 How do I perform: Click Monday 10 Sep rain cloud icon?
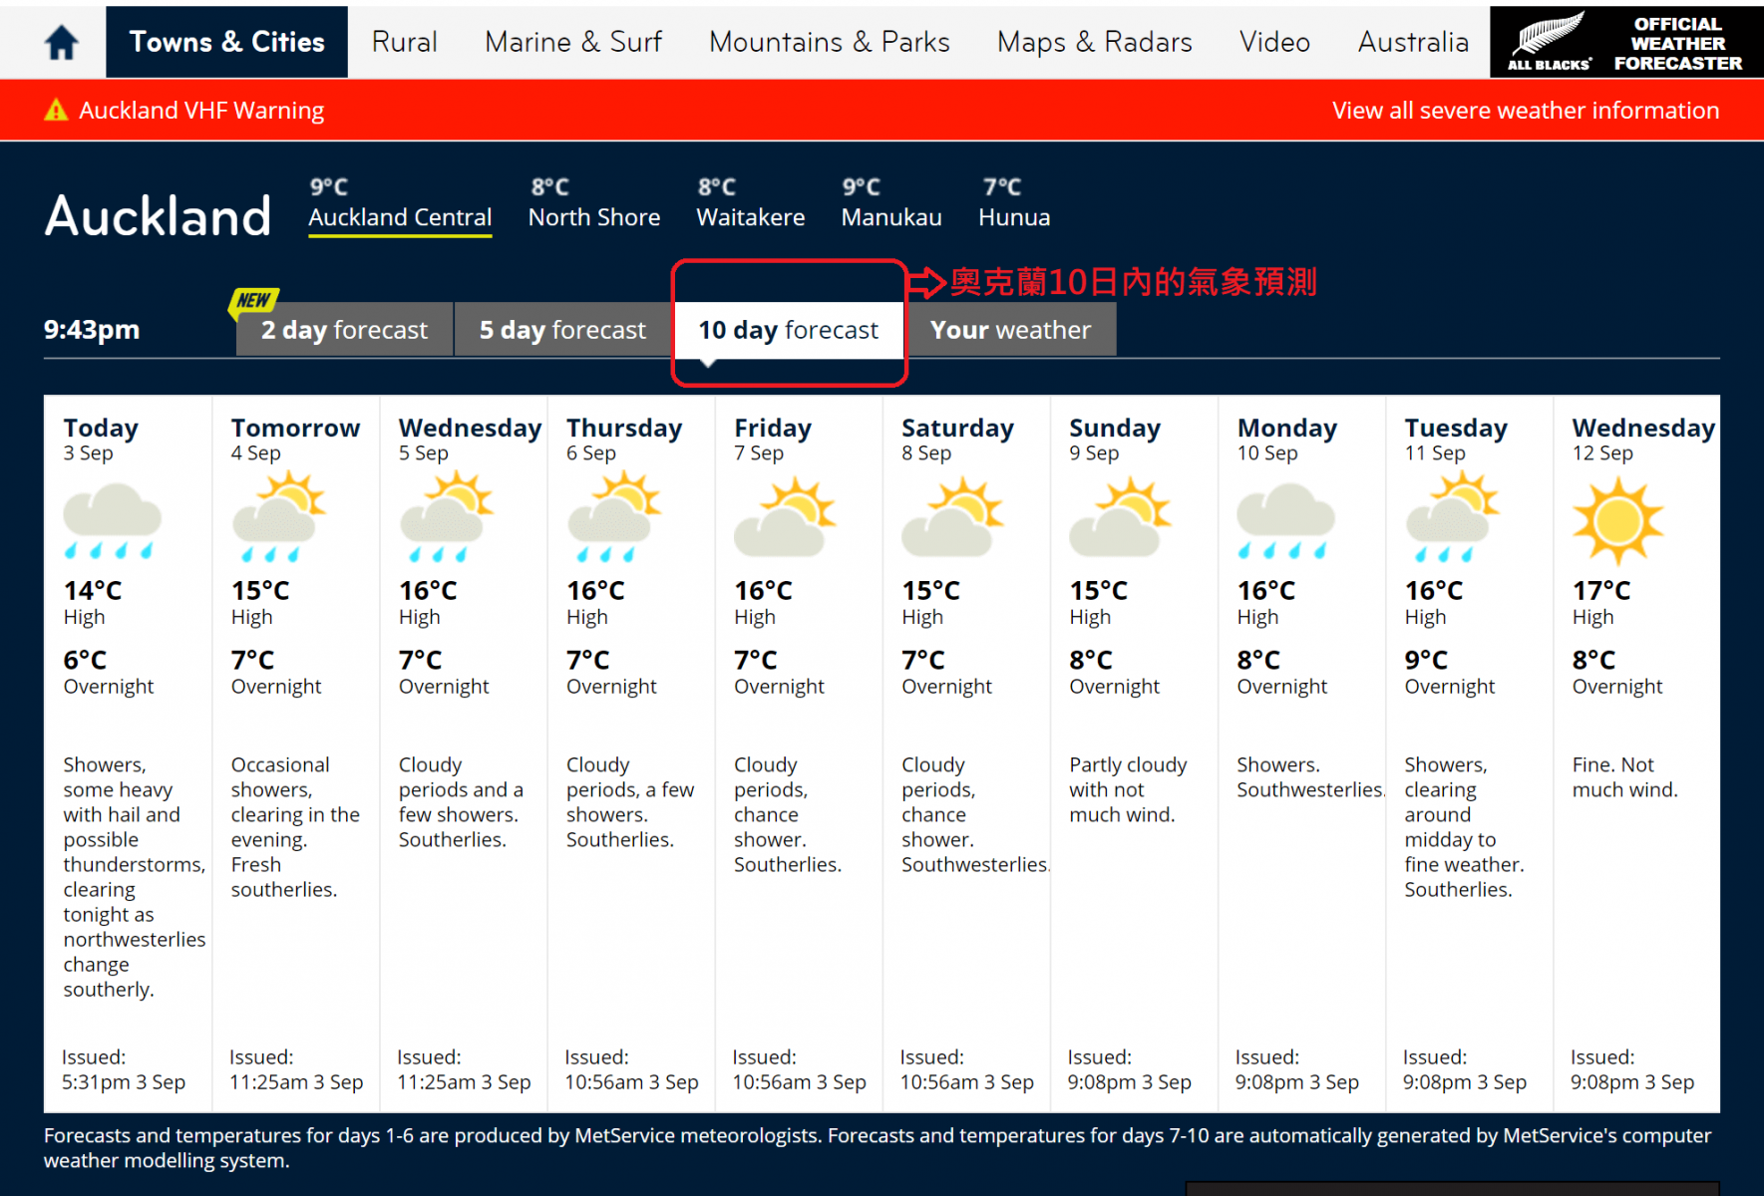pyautogui.click(x=1284, y=520)
